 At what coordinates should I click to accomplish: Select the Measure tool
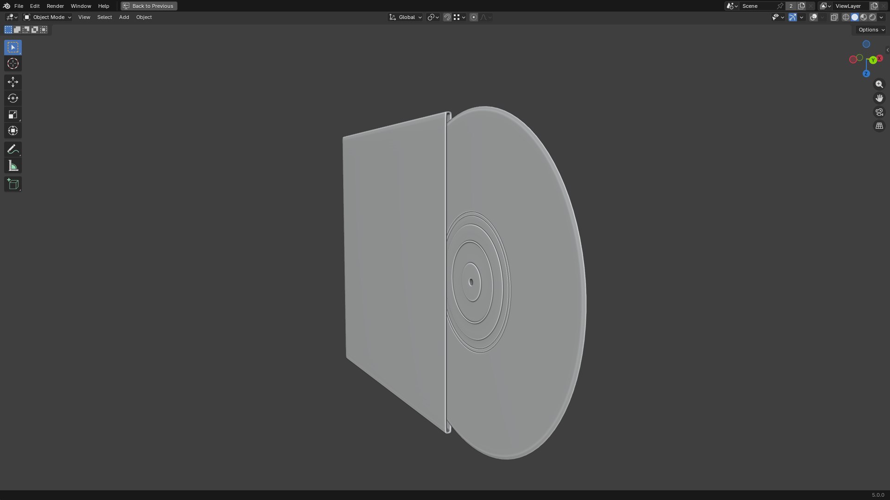(x=13, y=166)
